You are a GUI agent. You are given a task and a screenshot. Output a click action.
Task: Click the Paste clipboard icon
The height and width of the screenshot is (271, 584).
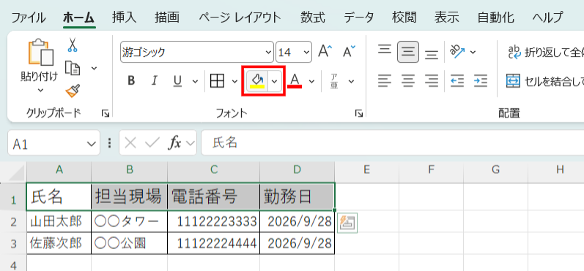[x=40, y=53]
